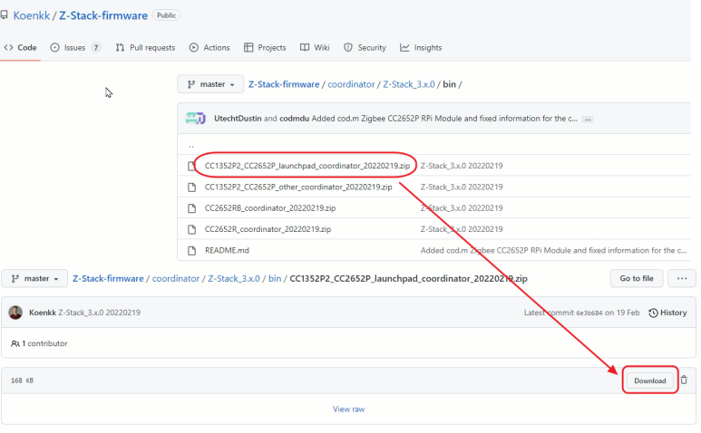Select the Code tab
This screenshot has height=433, width=701.
[21, 48]
